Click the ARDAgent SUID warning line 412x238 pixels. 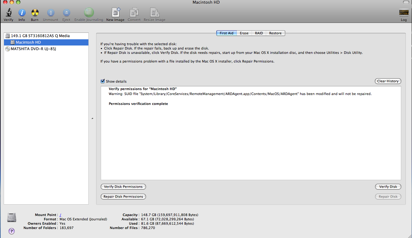pos(240,94)
